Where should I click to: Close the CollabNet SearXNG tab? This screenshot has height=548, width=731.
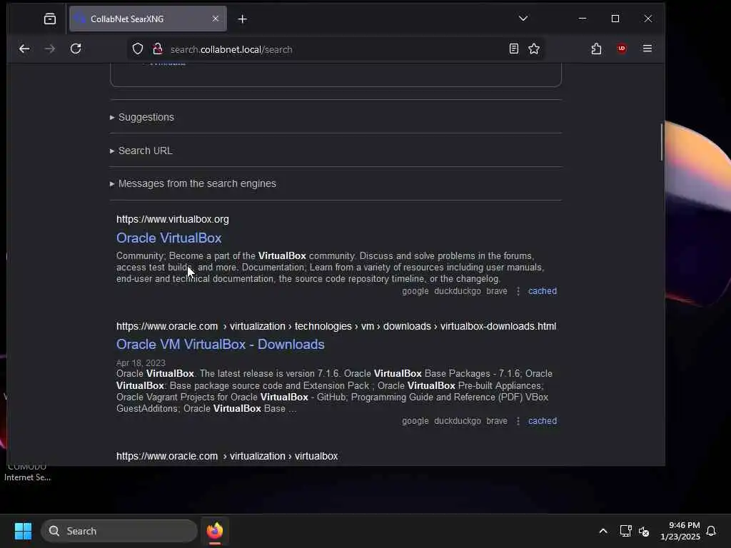click(x=216, y=19)
